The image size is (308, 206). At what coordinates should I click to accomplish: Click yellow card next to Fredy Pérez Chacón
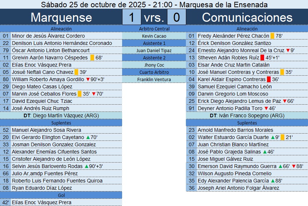(x=272, y=36)
